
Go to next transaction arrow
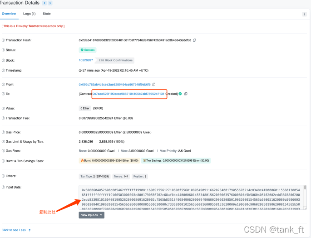pos(50,3)
